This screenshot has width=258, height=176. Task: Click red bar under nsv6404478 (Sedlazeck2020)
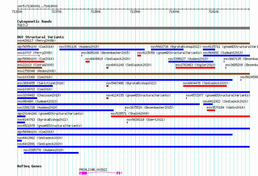point(205,86)
